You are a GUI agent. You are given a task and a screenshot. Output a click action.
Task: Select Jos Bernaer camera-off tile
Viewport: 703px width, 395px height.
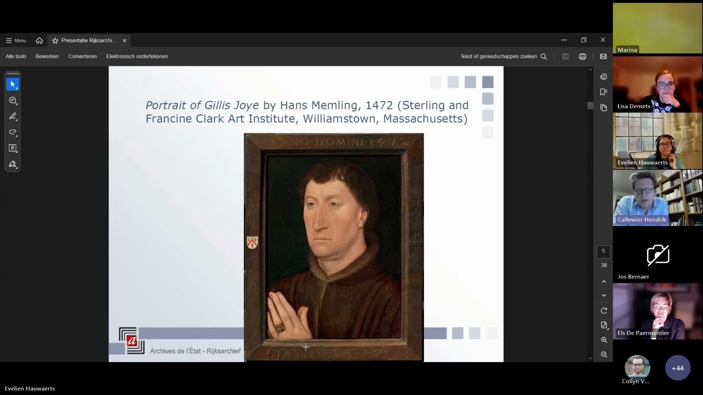[x=657, y=255]
